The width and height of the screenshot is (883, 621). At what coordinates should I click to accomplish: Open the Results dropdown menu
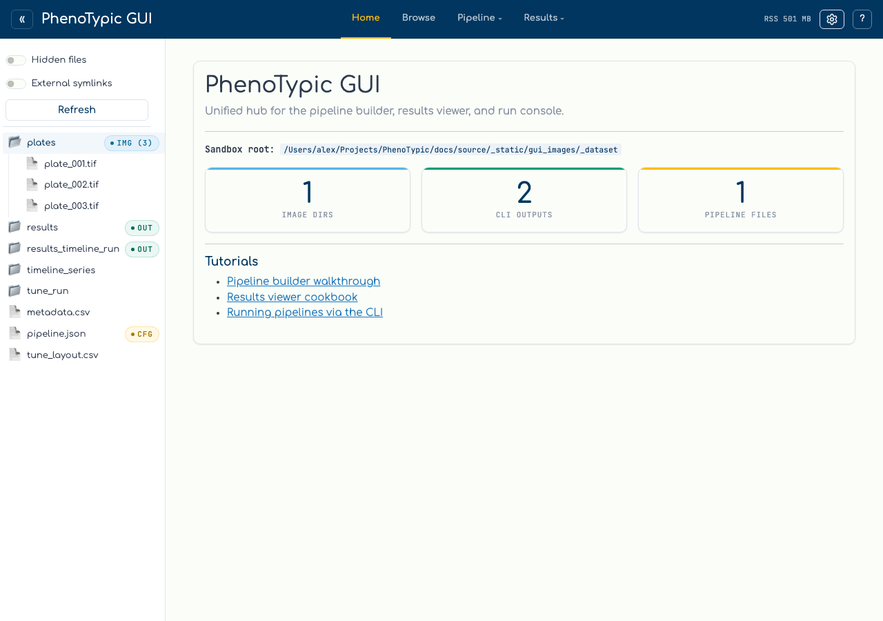(x=544, y=19)
